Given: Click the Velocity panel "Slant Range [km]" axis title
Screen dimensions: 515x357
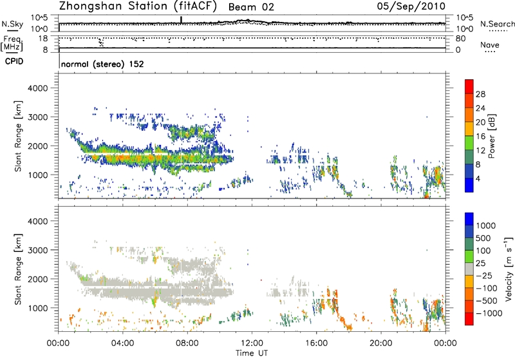Looking at the screenshot, I should point(18,269).
